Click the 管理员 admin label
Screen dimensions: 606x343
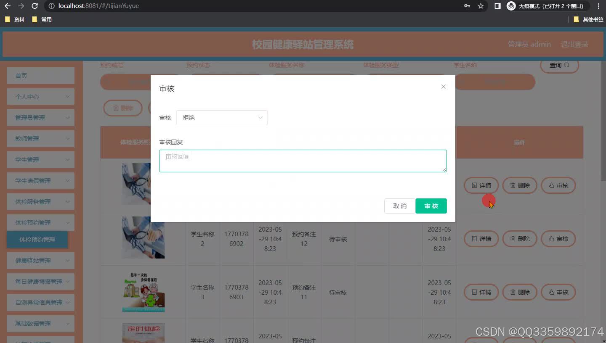(x=529, y=44)
